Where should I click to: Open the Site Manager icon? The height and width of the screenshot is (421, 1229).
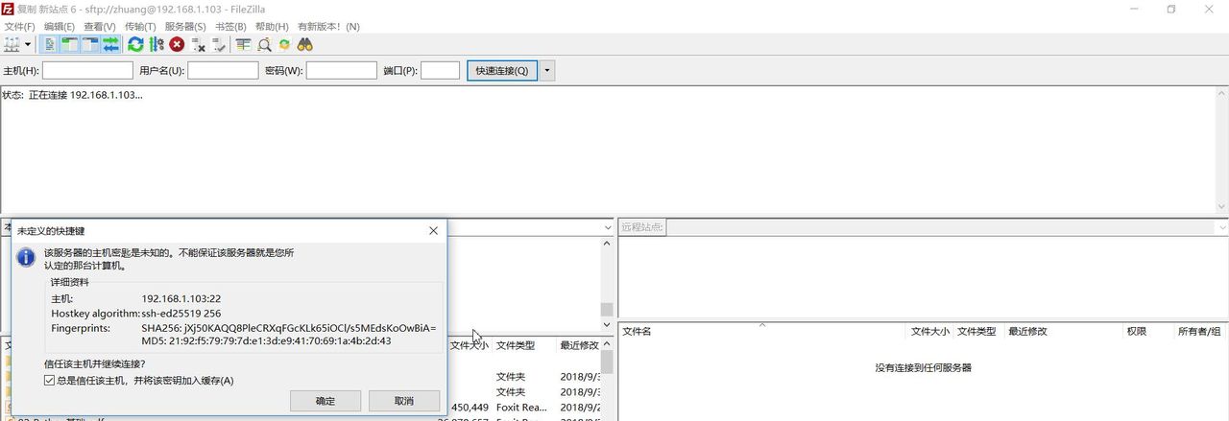[12, 44]
